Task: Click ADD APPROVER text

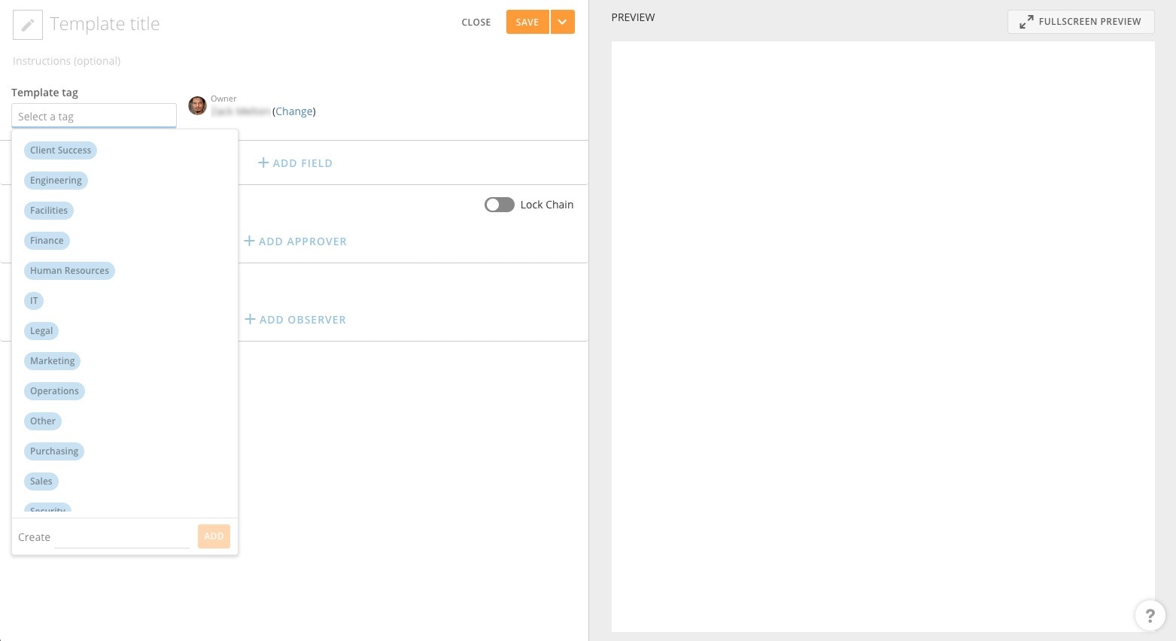Action: click(x=302, y=242)
